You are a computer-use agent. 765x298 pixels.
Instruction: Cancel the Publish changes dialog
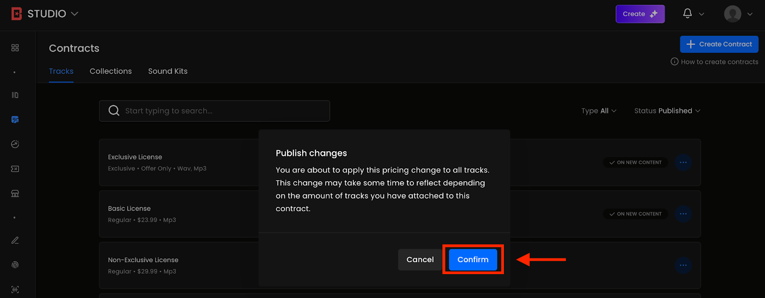(x=420, y=259)
